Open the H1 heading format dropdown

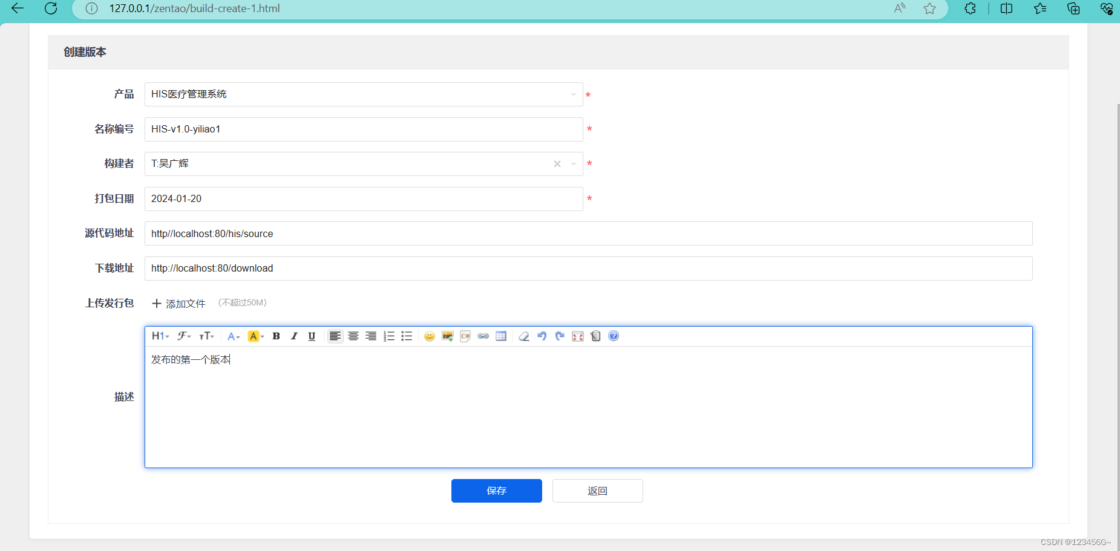pos(160,336)
